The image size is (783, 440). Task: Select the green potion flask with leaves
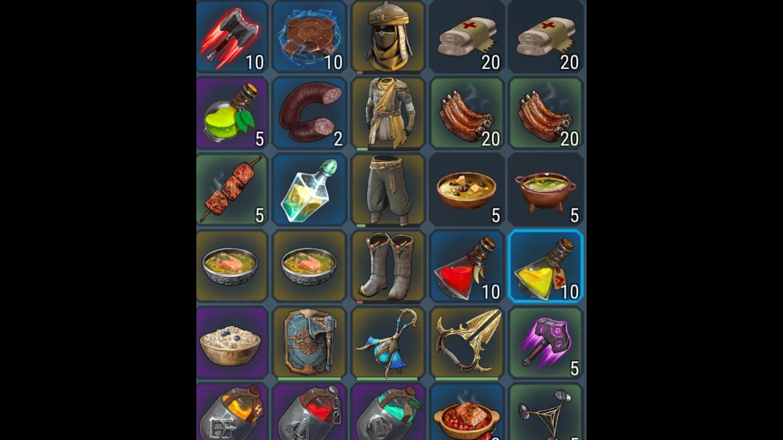tap(232, 113)
